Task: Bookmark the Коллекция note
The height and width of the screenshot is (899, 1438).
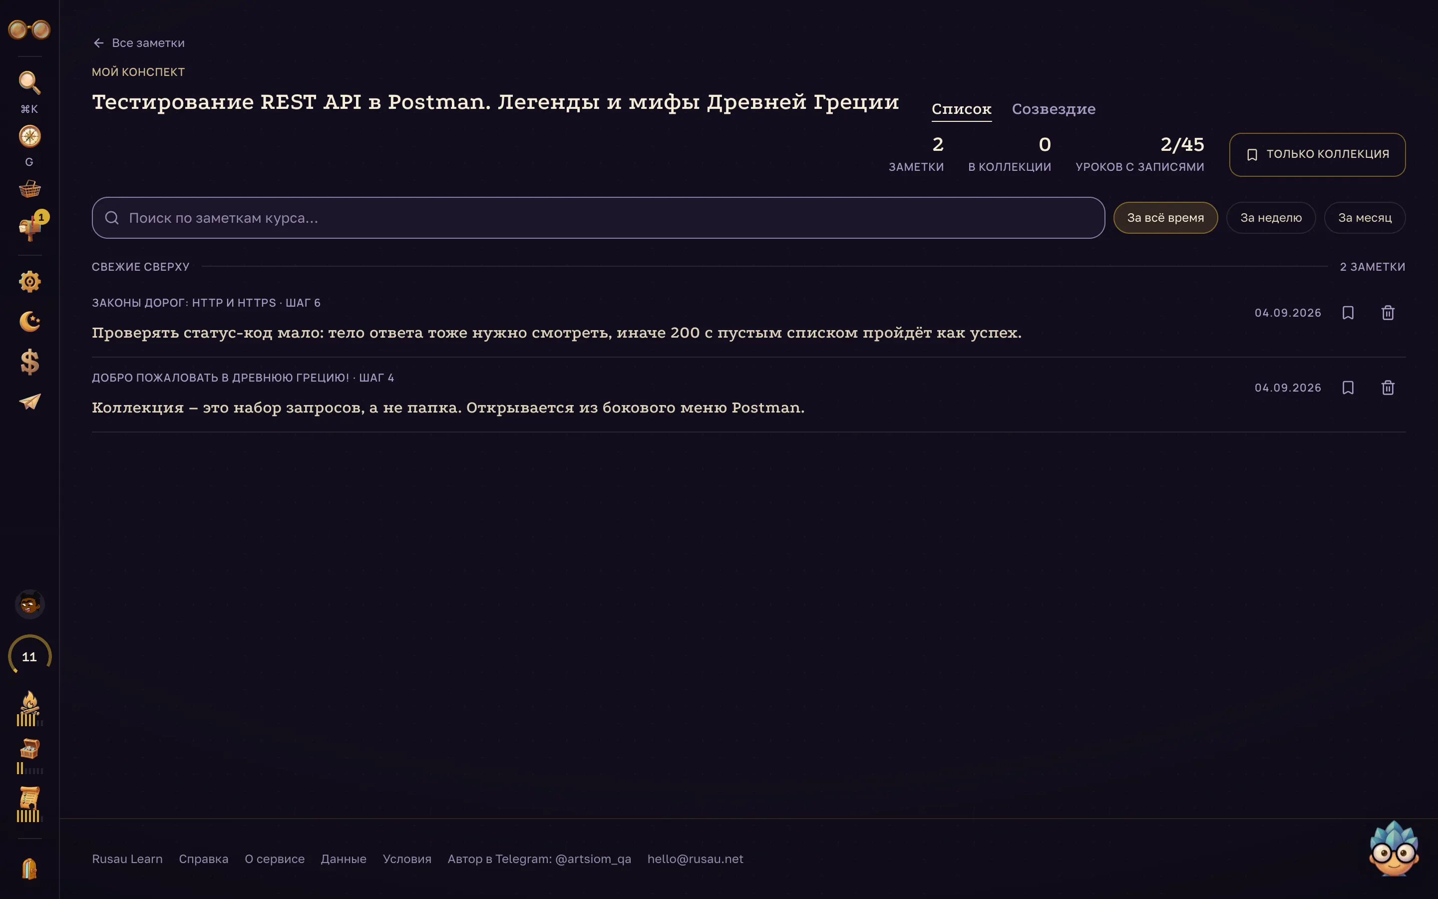Action: click(1348, 388)
